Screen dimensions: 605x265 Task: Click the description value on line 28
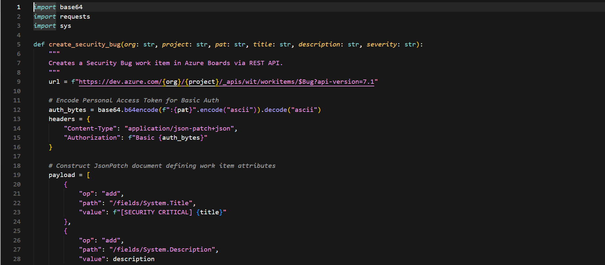[134, 259]
